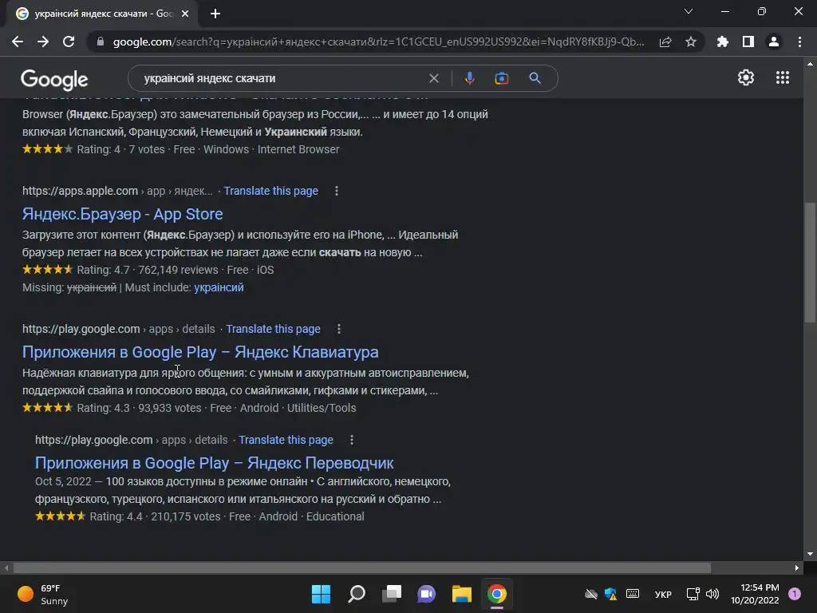Image resolution: width=817 pixels, height=613 pixels.
Task: Click the address bar URL
Action: click(378, 42)
